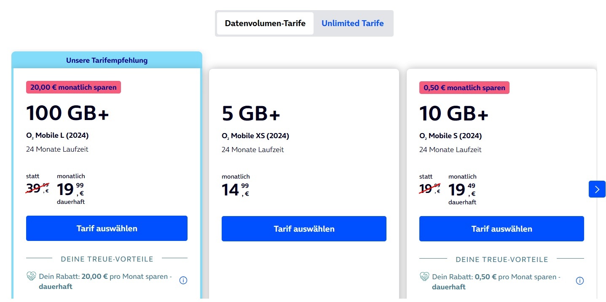Screen dimensions: 606x302
Task: Open O2 Mobile L (2024) plan title
Action: click(x=57, y=136)
